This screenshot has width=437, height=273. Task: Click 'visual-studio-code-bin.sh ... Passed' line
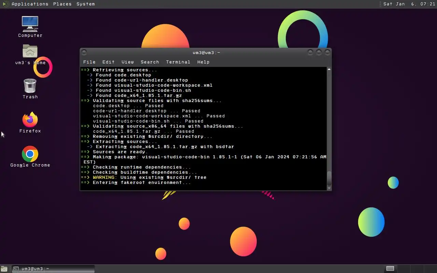click(148, 121)
